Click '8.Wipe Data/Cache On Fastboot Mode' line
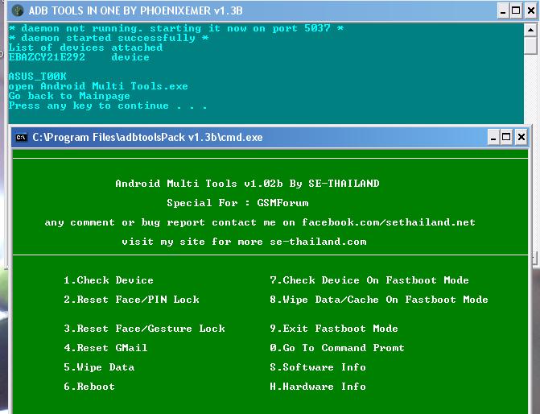Image resolution: width=540 pixels, height=414 pixels. click(x=379, y=299)
